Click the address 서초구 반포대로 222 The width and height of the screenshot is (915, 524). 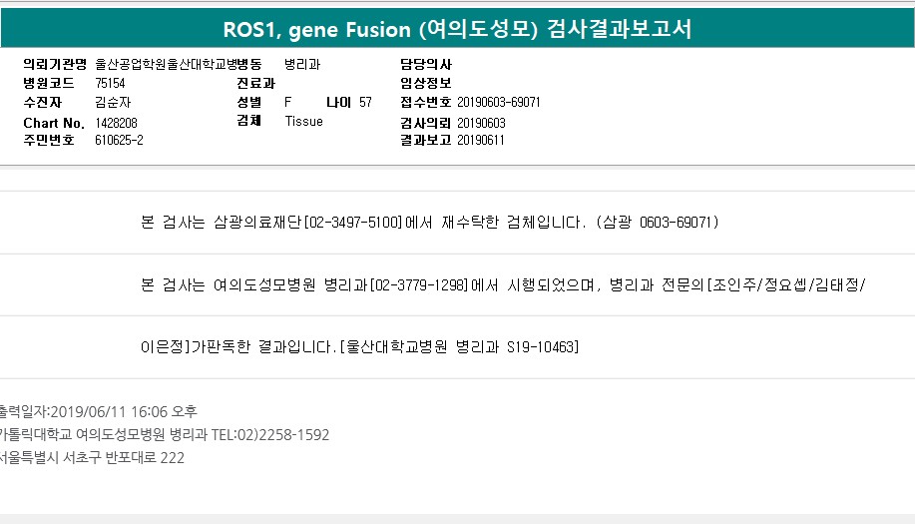[92, 457]
